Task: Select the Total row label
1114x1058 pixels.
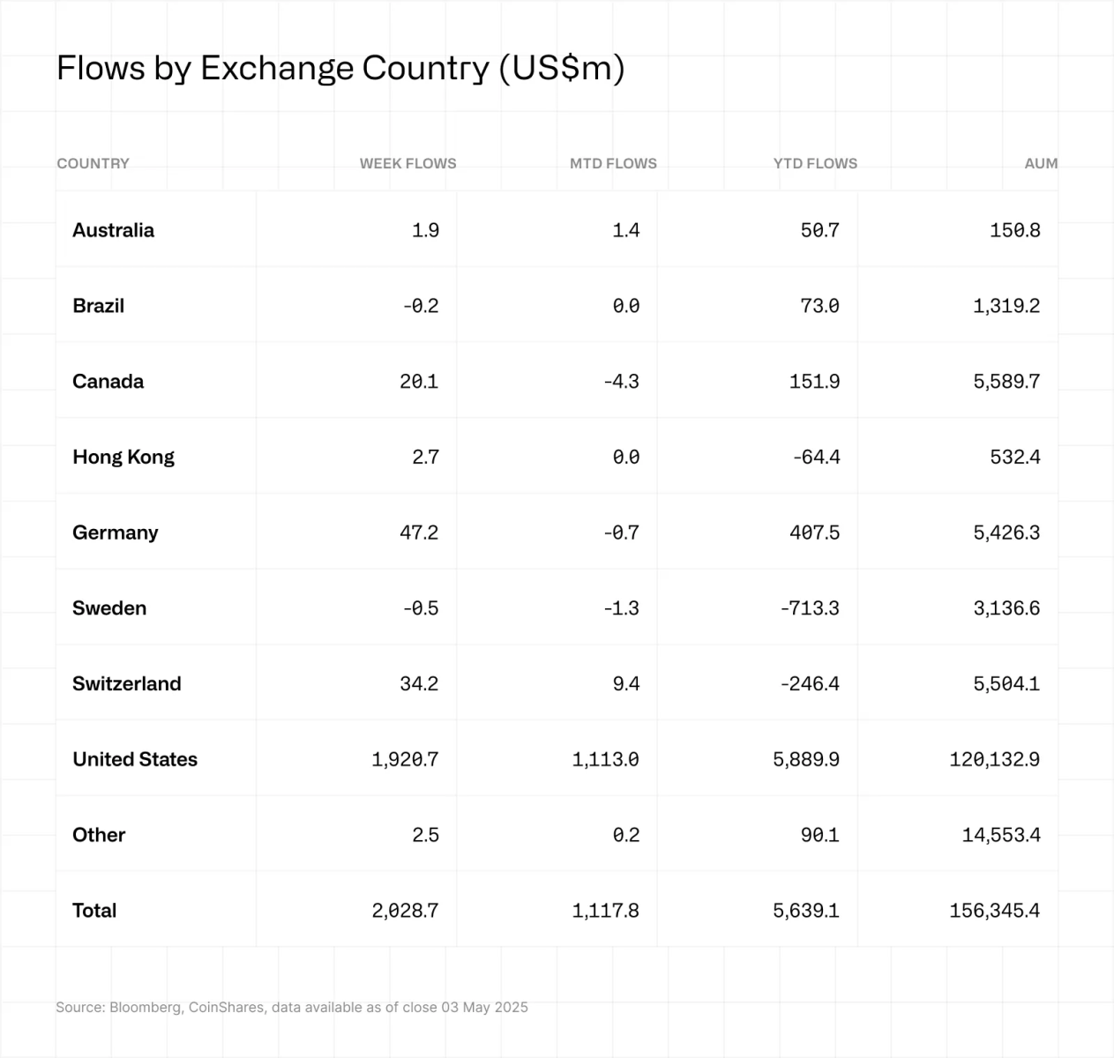Action: click(94, 911)
